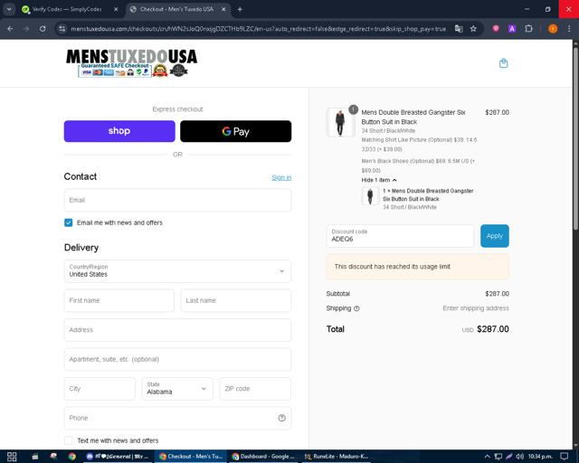
Task: Open the Country/Region dropdown
Action: (177, 271)
